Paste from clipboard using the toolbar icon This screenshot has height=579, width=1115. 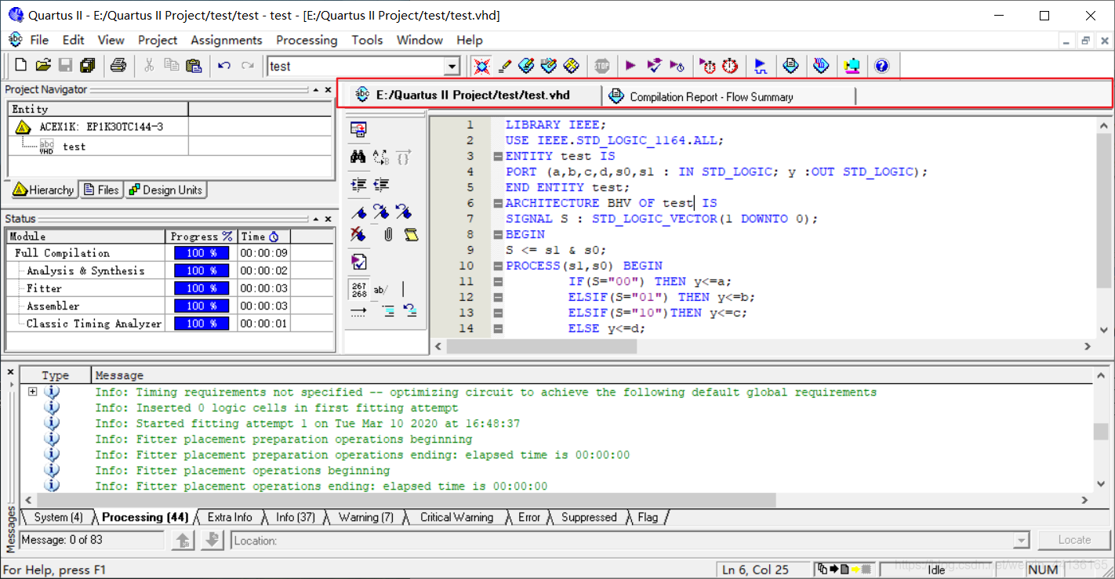pos(193,66)
